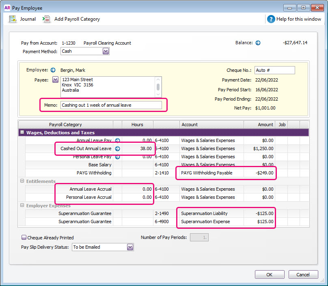Viewport: 328px width, 286px height.
Task: Click account code 2-1490
Action: coord(162,213)
